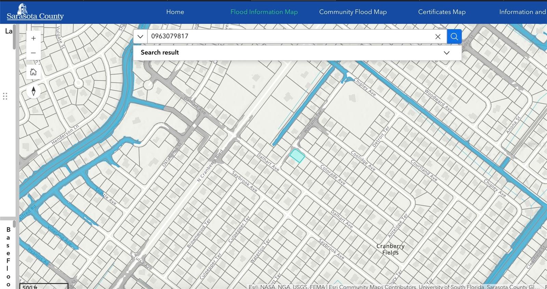Click the Sarasota County logo
This screenshot has height=289, width=547.
coord(35,12)
